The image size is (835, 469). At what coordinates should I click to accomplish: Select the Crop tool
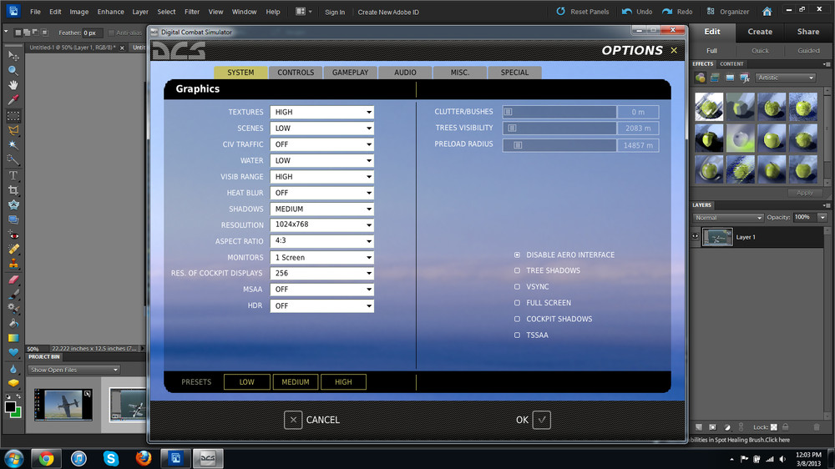13,190
